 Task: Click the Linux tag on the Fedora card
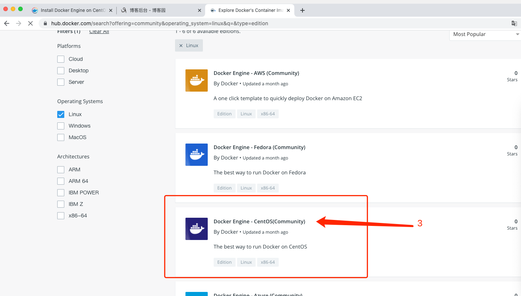[246, 188]
